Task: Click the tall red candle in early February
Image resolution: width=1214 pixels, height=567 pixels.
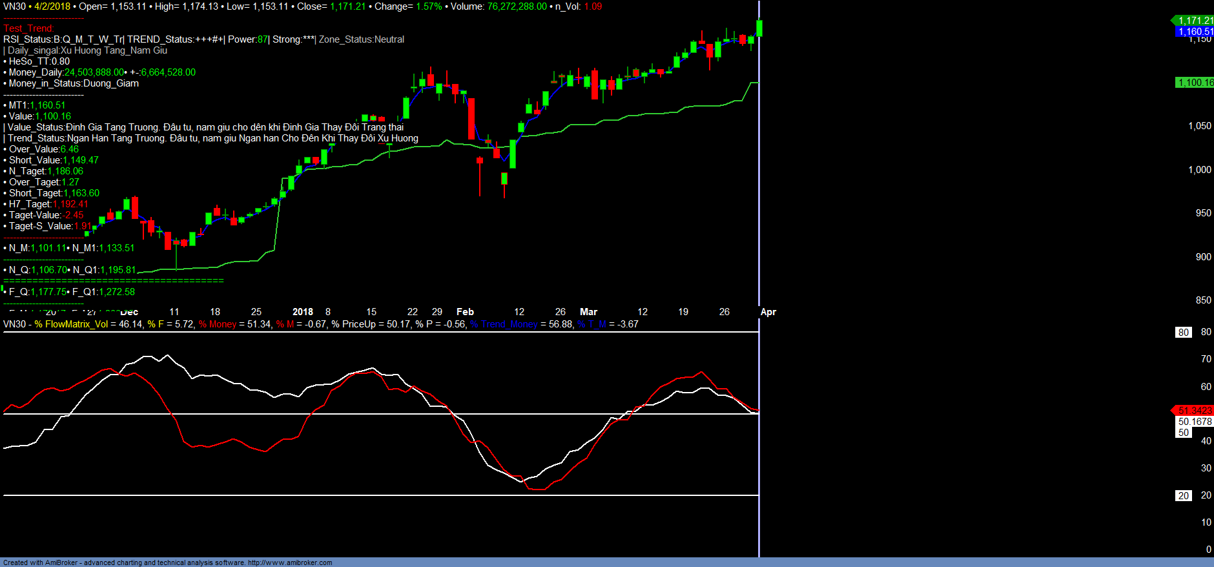Action: click(471, 118)
